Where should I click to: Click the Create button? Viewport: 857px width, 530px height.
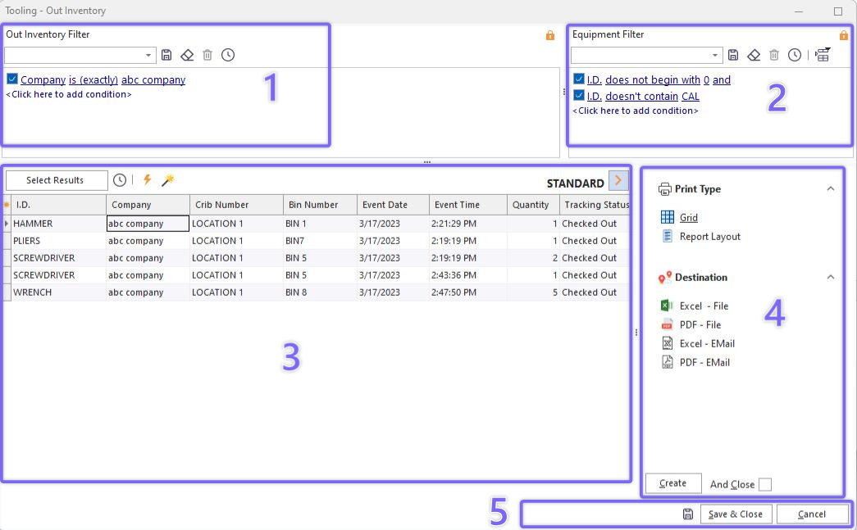672,483
